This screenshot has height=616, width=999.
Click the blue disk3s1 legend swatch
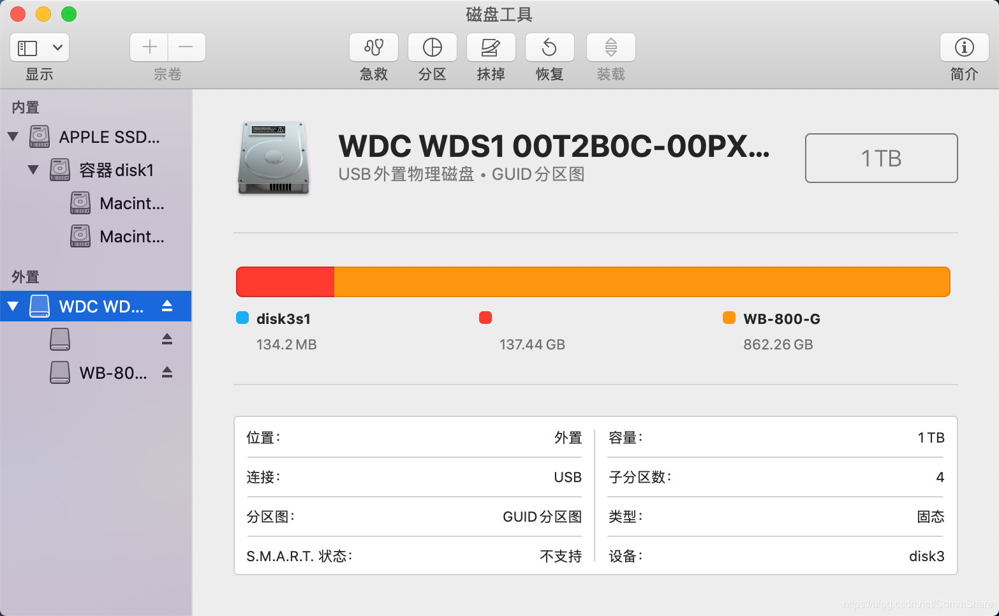(x=242, y=318)
